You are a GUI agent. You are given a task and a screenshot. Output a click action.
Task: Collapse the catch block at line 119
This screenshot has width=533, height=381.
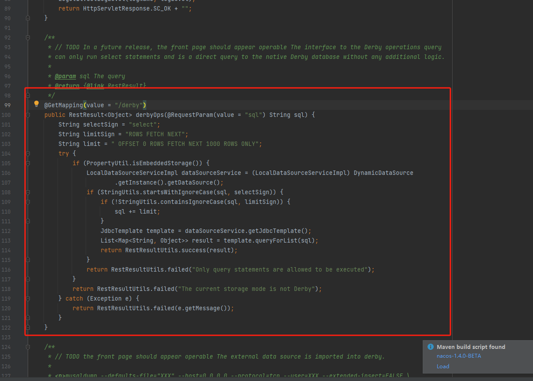pos(28,298)
